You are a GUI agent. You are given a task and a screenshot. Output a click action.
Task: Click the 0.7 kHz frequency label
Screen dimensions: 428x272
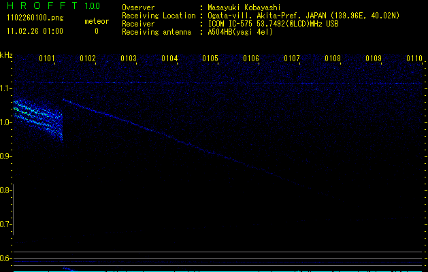[x=5, y=224]
